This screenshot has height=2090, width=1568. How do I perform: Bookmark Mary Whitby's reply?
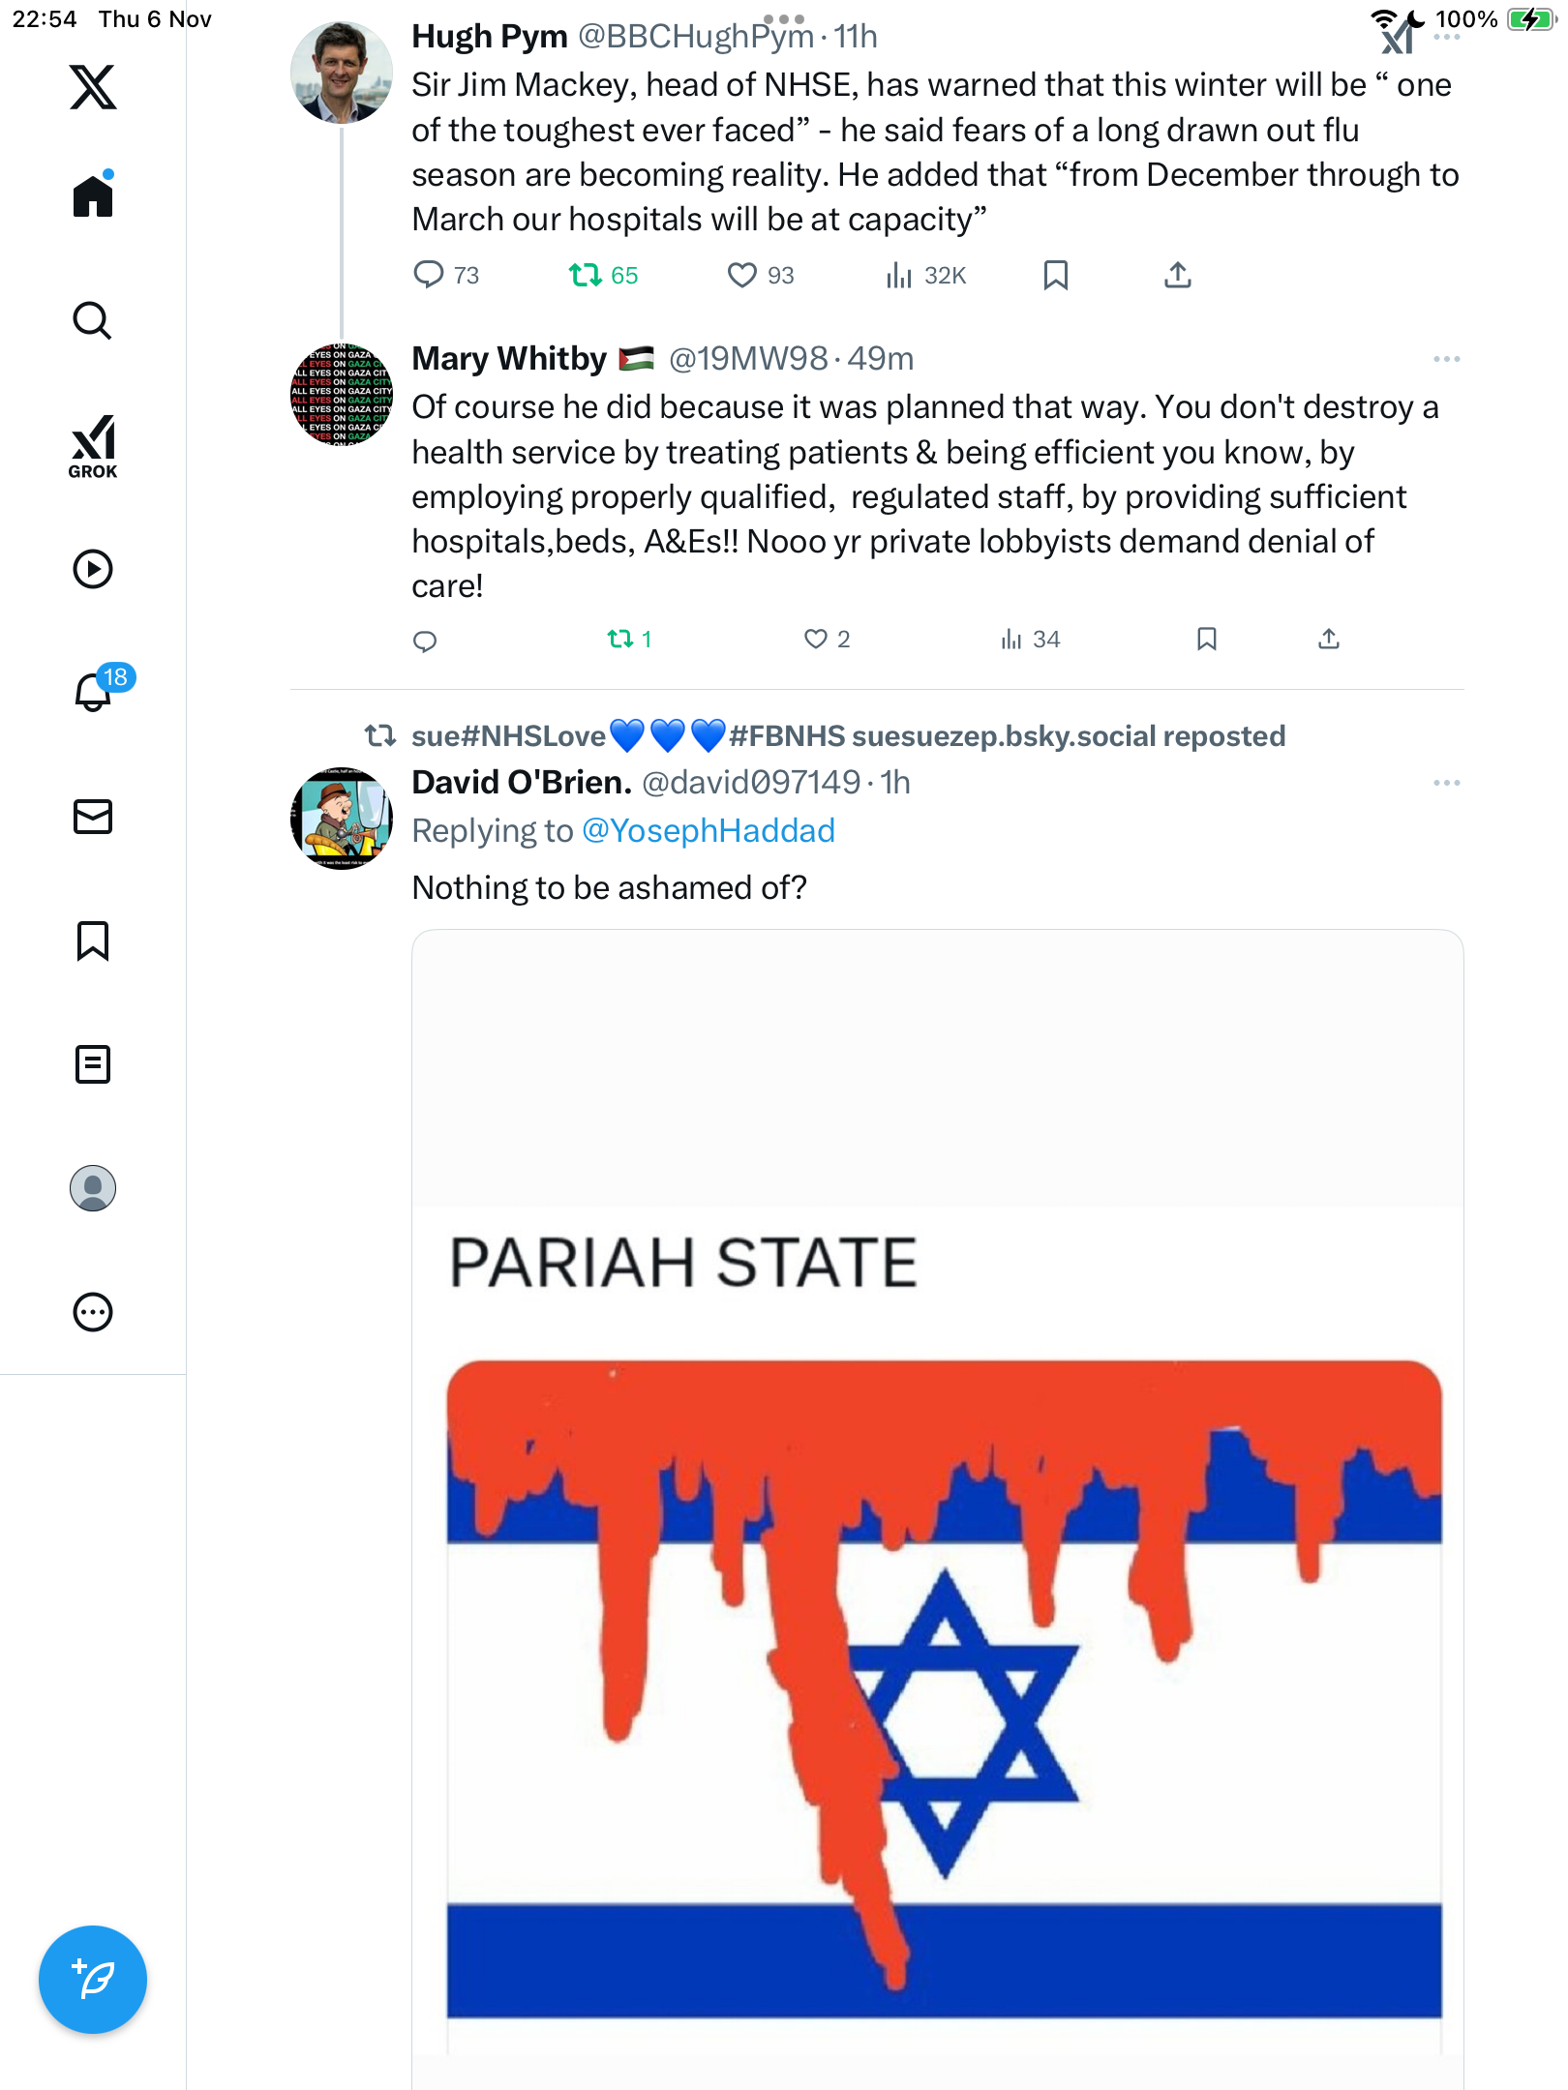1206,639
